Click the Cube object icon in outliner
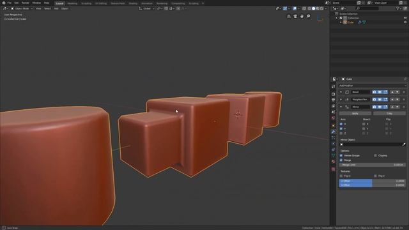Image resolution: width=409 pixels, height=230 pixels. click(x=345, y=22)
